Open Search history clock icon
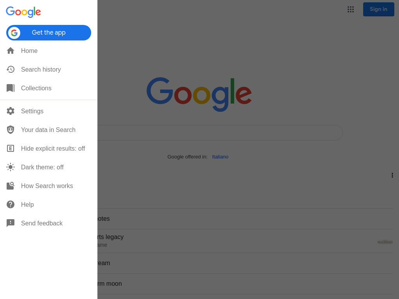The image size is (399, 299). [x=11, y=69]
